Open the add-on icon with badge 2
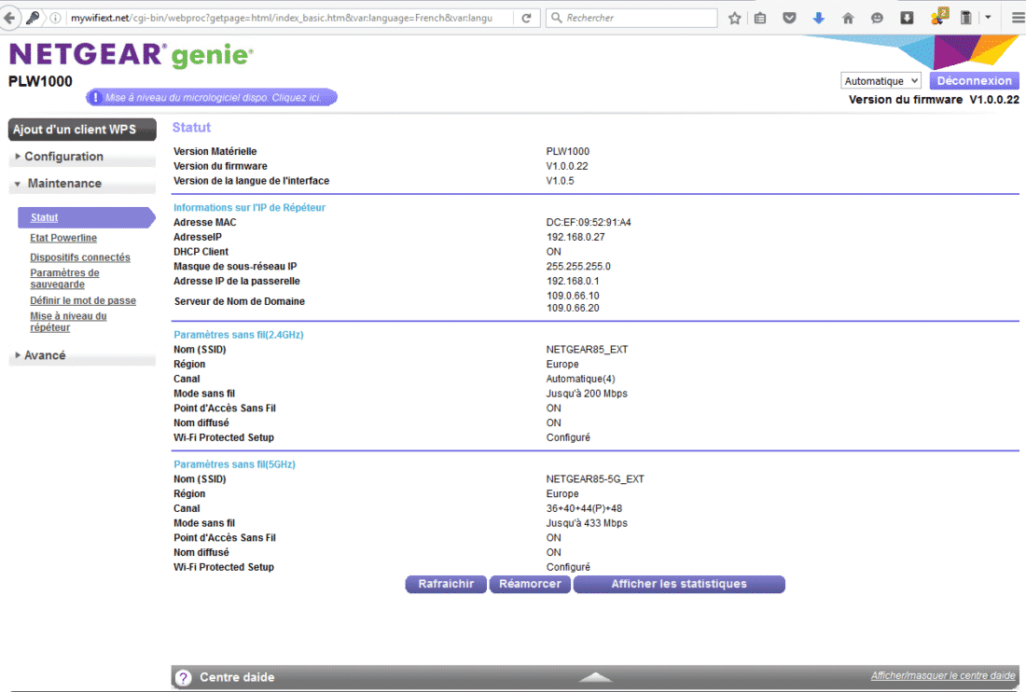The image size is (1026, 692). tap(939, 17)
